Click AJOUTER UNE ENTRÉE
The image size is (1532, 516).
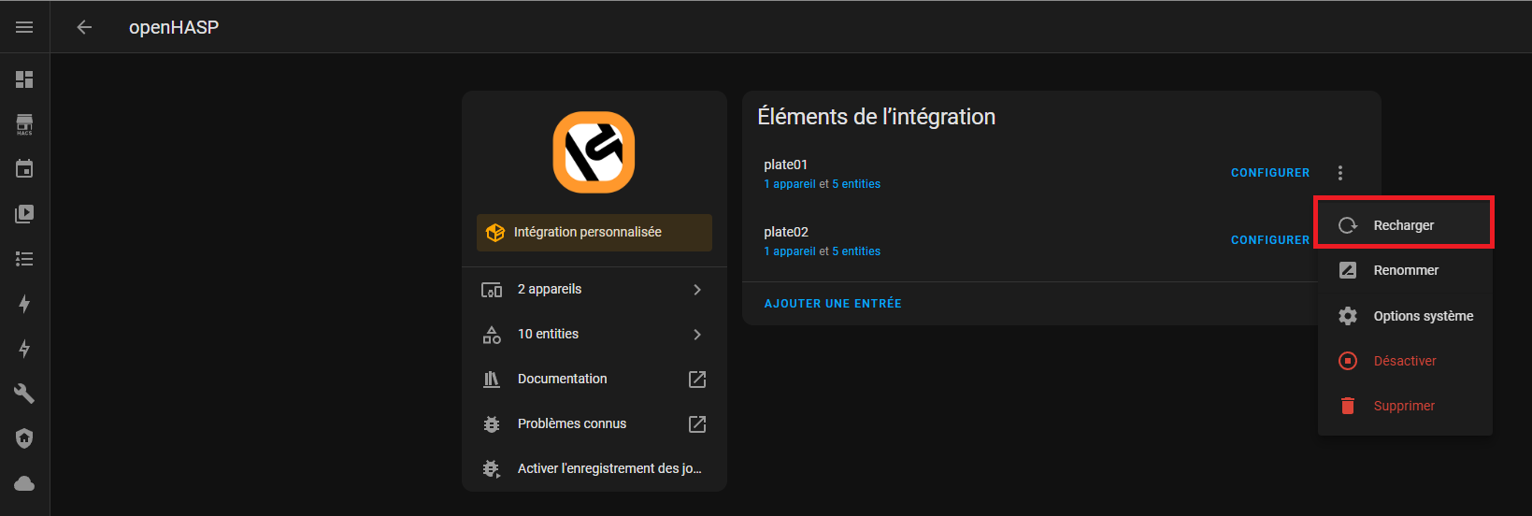tap(833, 304)
